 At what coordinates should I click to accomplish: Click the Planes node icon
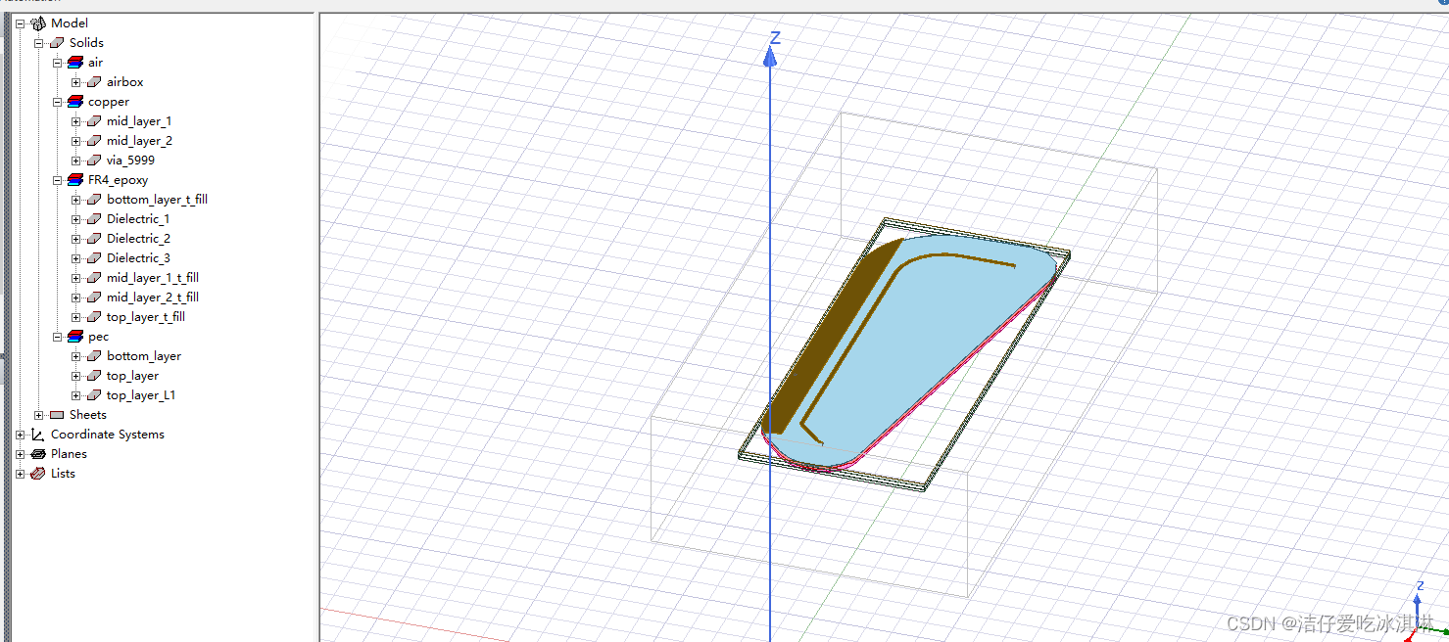[38, 454]
